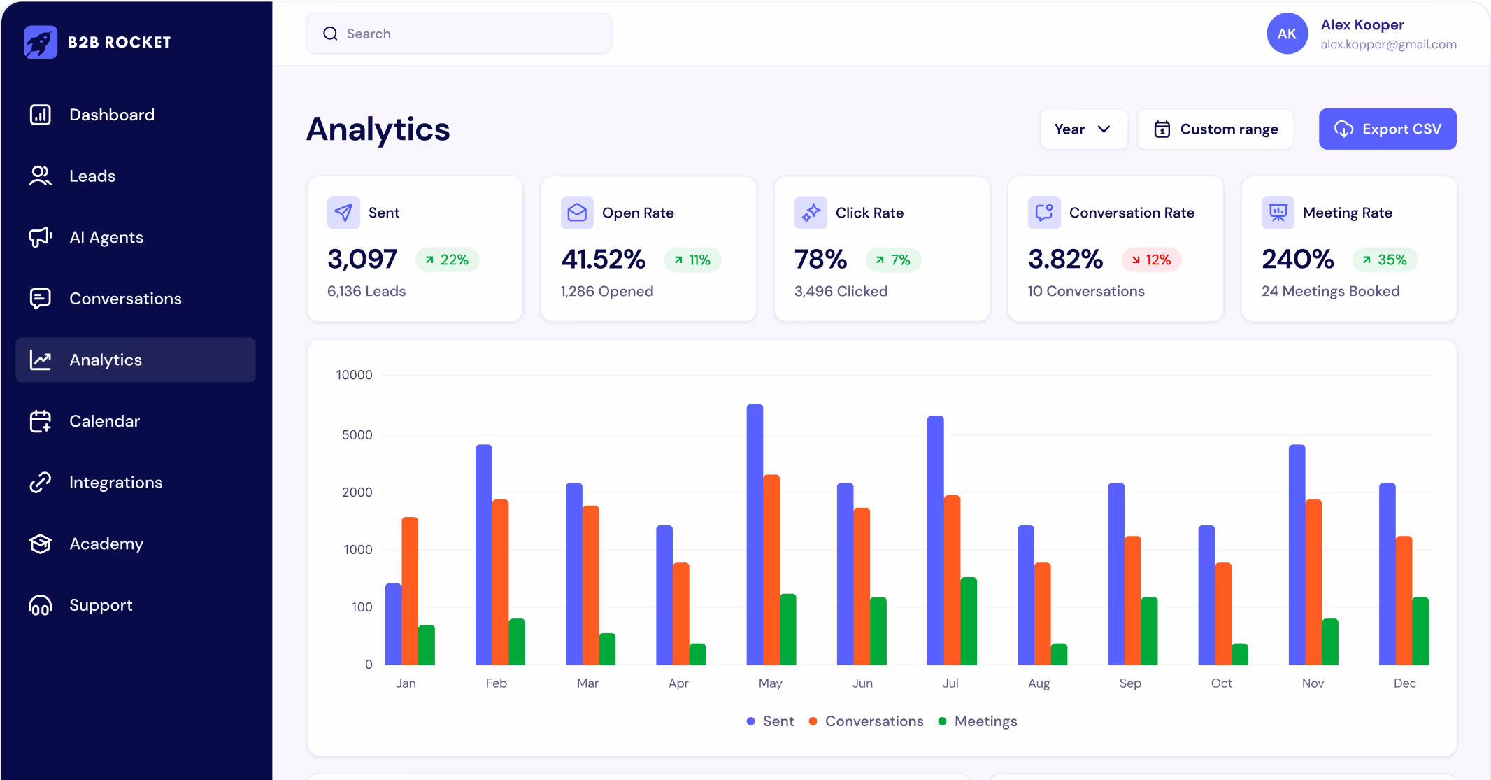Click the Custom range button
Image resolution: width=1491 pixels, height=780 pixels.
point(1215,129)
